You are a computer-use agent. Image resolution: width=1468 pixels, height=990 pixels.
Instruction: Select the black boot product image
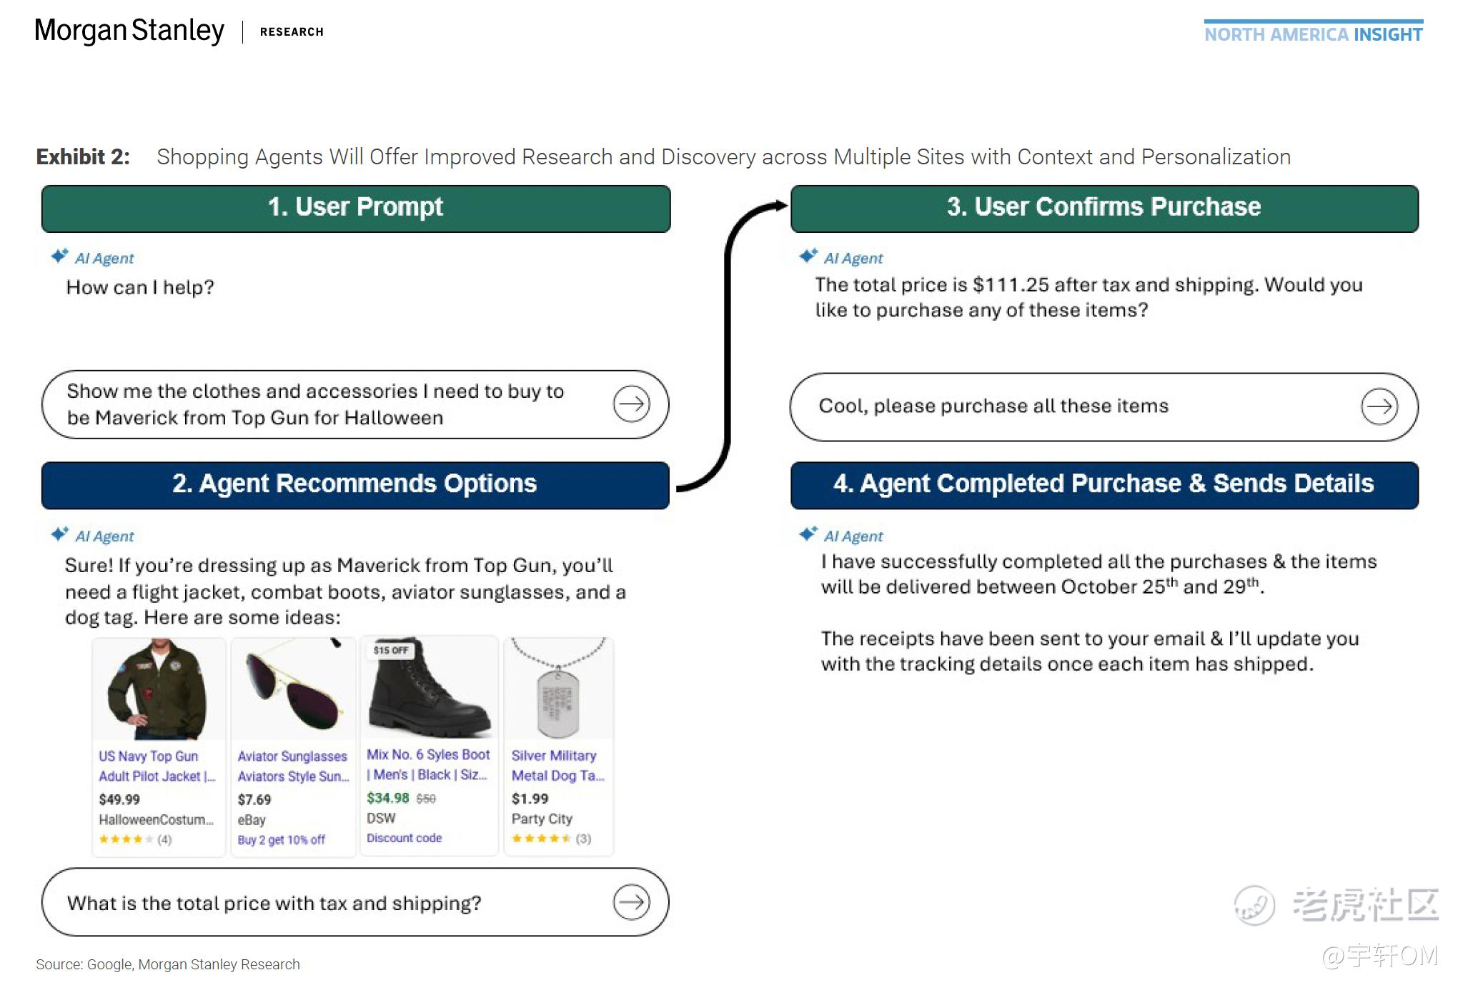(x=429, y=690)
